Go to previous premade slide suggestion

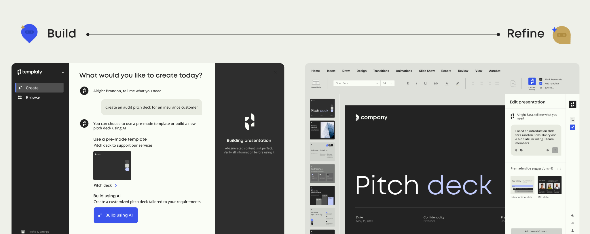click(x=557, y=169)
